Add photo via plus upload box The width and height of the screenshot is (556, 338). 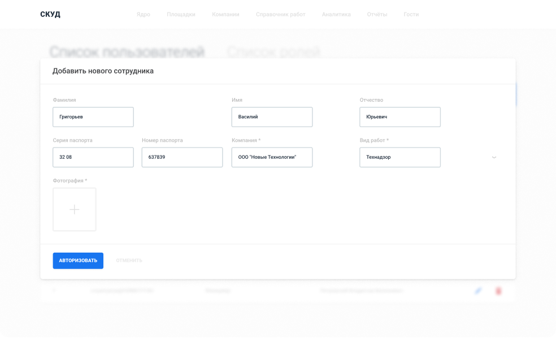tap(75, 210)
